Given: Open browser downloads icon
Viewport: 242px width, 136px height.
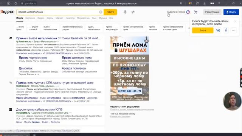Looking at the screenshot, I should [204, 3].
